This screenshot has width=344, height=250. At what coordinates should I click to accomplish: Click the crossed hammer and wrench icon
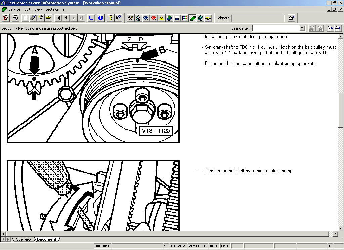click(x=131, y=18)
